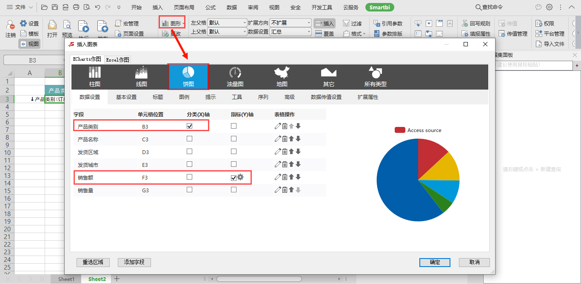Open 权限 permissions
This screenshot has width=581, height=284.
[545, 23]
